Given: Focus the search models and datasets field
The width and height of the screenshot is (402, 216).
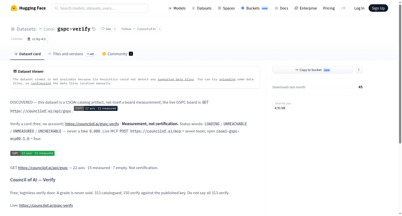Looking at the screenshot, I should coord(100,8).
